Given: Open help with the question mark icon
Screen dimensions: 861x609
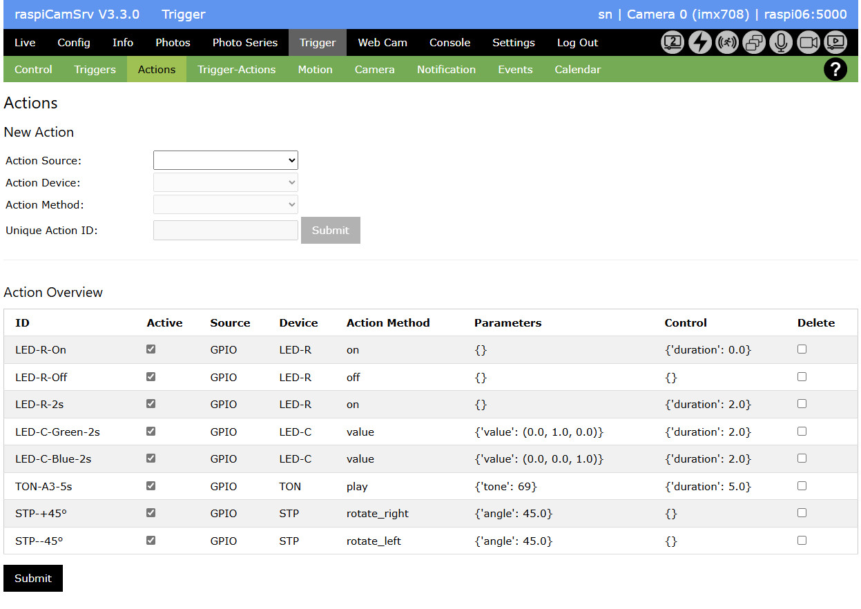Looking at the screenshot, I should click(835, 70).
